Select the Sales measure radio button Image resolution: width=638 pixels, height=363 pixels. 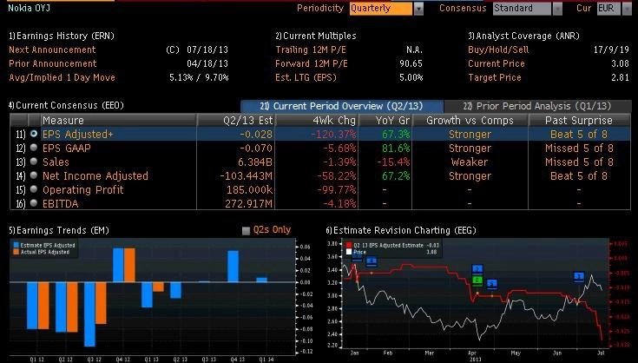34,162
